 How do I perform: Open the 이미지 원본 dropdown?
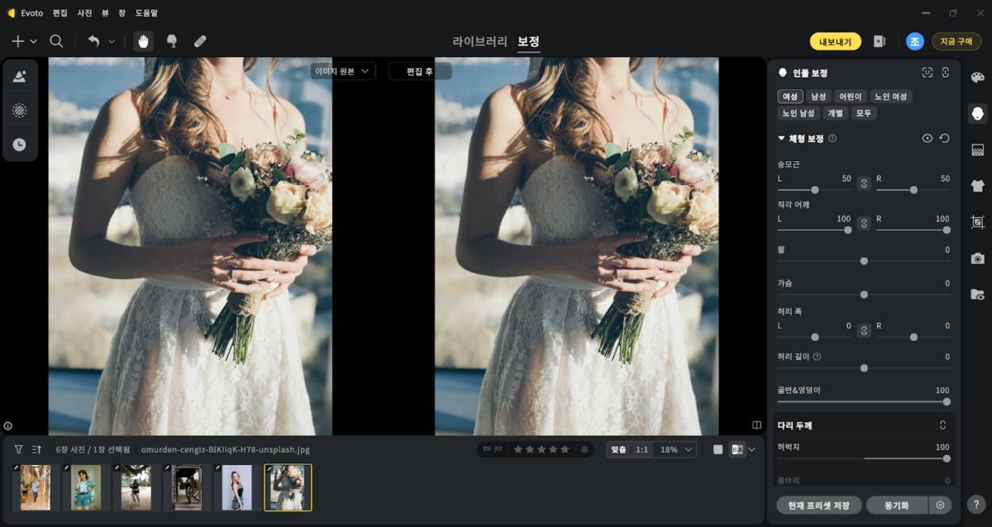pos(342,71)
